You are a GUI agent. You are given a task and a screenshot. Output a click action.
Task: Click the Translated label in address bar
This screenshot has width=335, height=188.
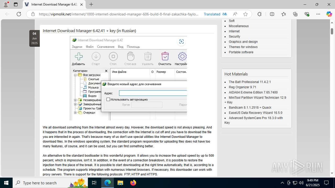pos(212,14)
